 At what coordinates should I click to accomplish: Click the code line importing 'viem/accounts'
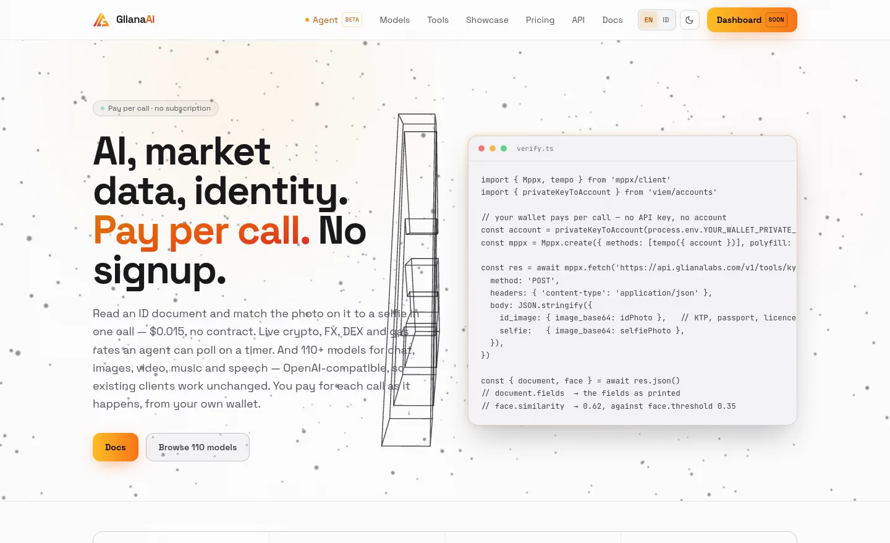599,192
